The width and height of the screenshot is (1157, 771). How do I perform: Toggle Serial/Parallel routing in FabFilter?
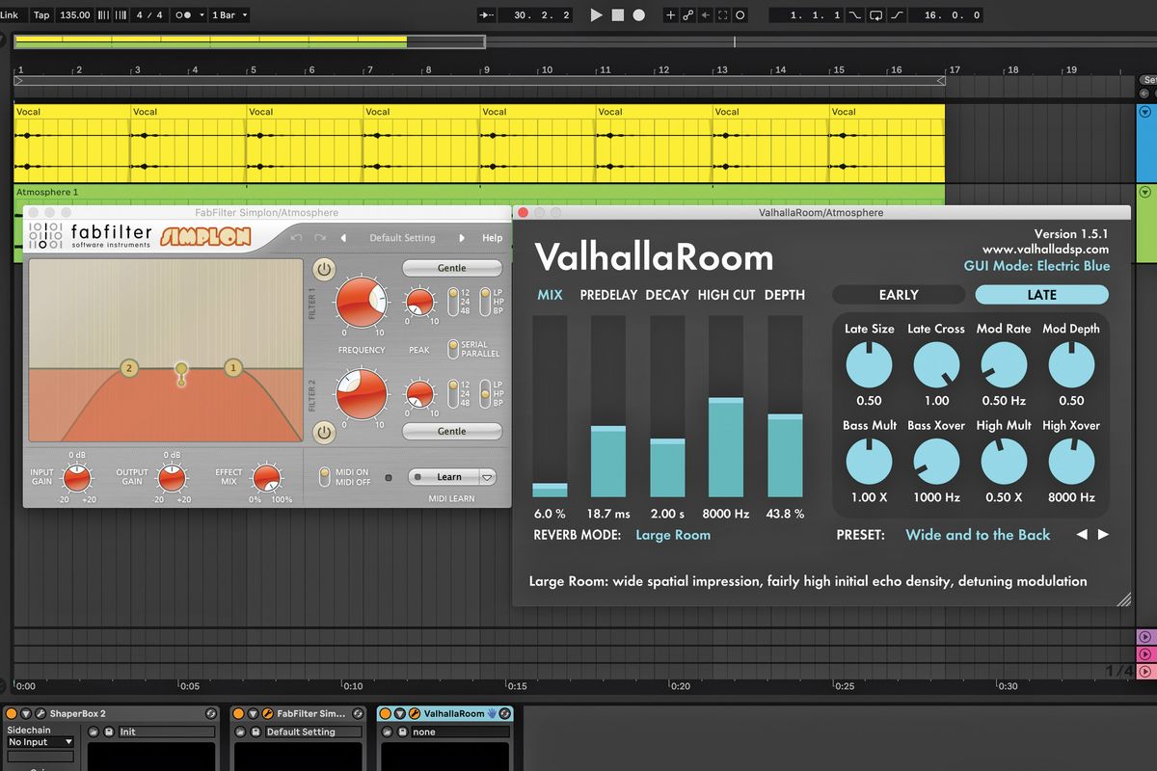point(454,349)
